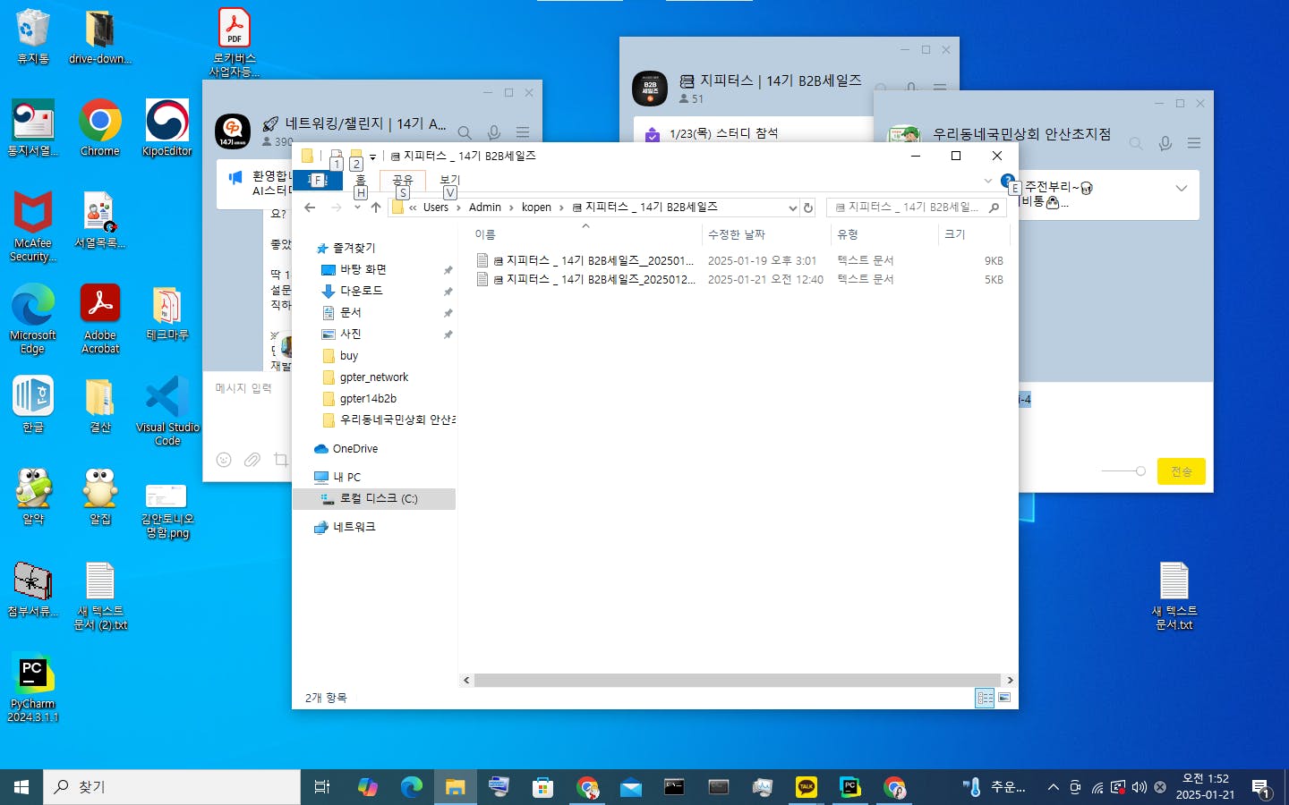Click the emoji icon in 네트워킹/챌린지 chat
This screenshot has width=1289, height=805.
click(x=224, y=460)
